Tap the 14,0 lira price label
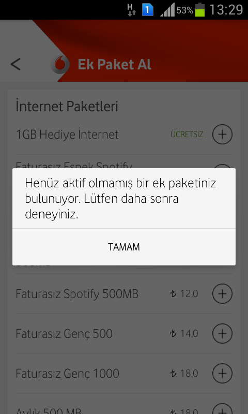 point(184,334)
